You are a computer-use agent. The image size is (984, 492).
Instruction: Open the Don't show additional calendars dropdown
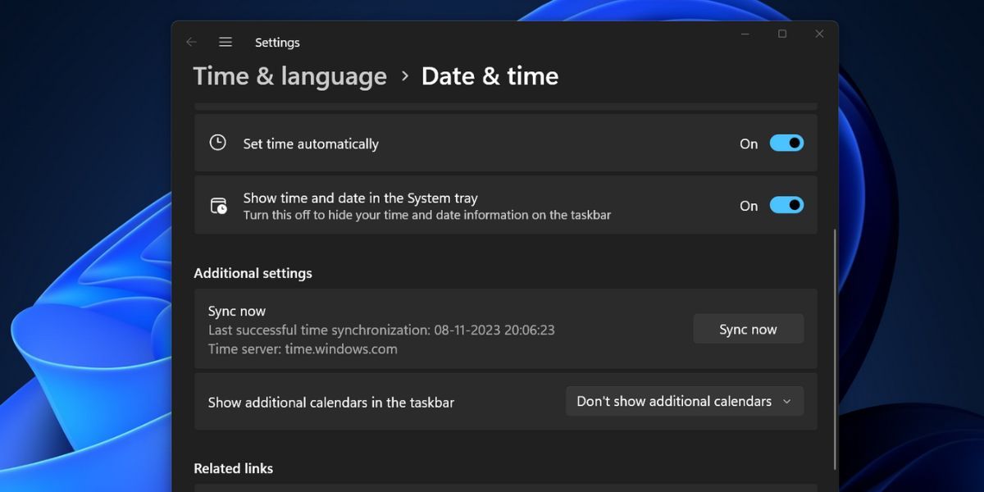tap(684, 401)
